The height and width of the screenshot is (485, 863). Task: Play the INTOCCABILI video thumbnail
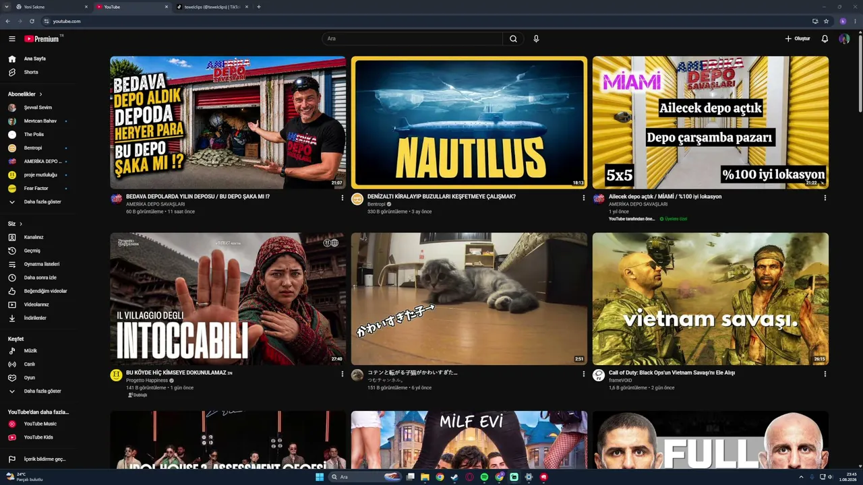(x=228, y=299)
